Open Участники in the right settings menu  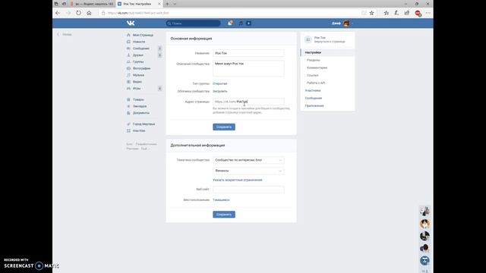pos(313,91)
